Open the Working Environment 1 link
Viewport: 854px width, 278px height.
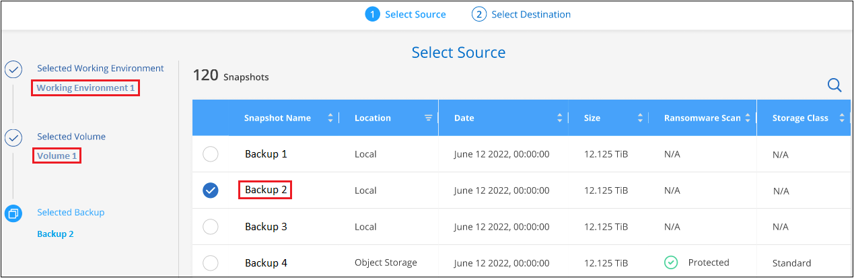pos(85,88)
